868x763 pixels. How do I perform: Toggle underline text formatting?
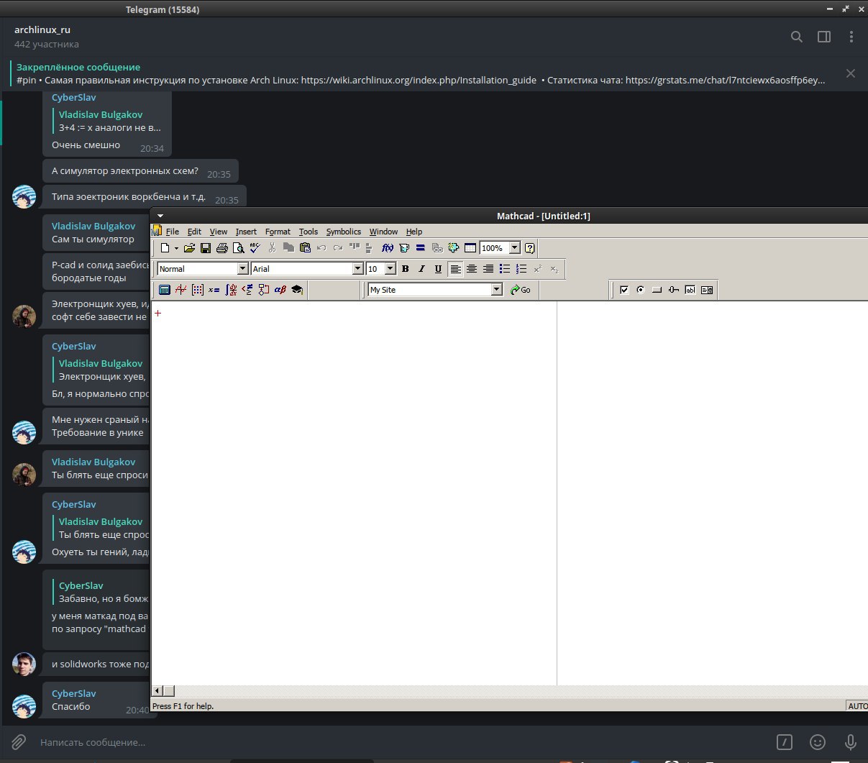(x=438, y=269)
